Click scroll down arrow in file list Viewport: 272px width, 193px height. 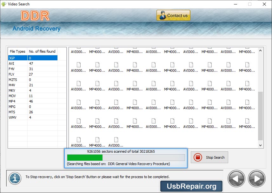pos(260,145)
